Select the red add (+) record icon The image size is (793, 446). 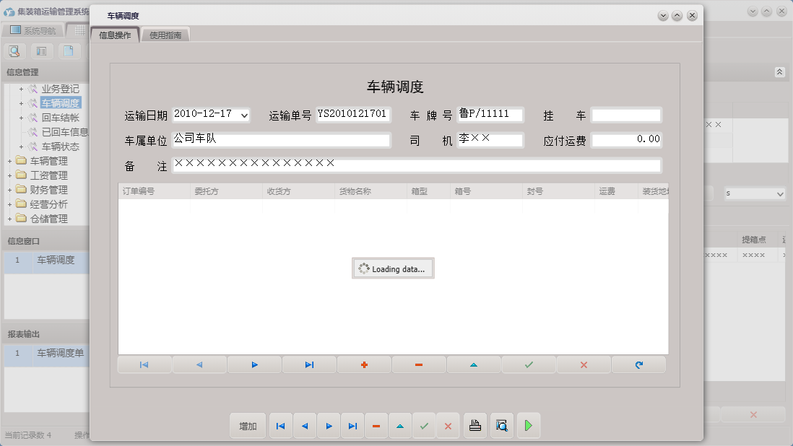[364, 364]
